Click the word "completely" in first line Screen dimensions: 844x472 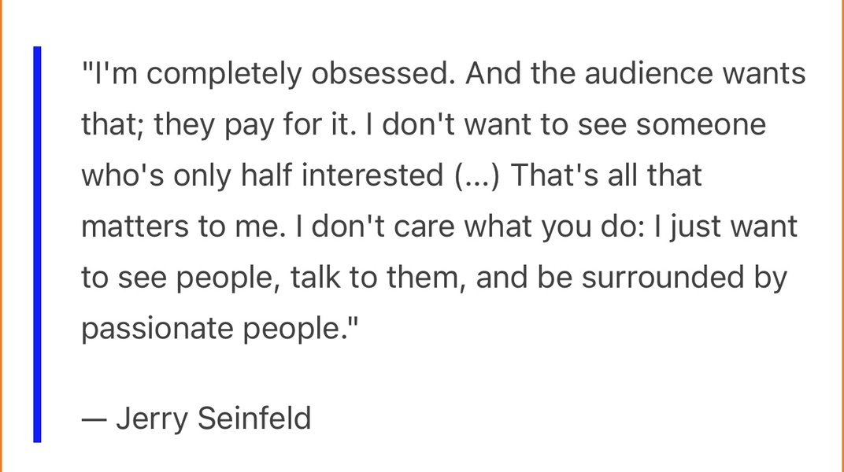pyautogui.click(x=224, y=76)
